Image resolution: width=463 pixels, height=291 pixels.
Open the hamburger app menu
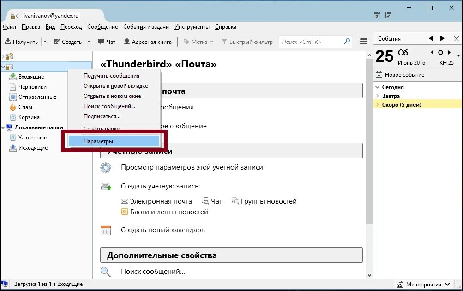364,42
